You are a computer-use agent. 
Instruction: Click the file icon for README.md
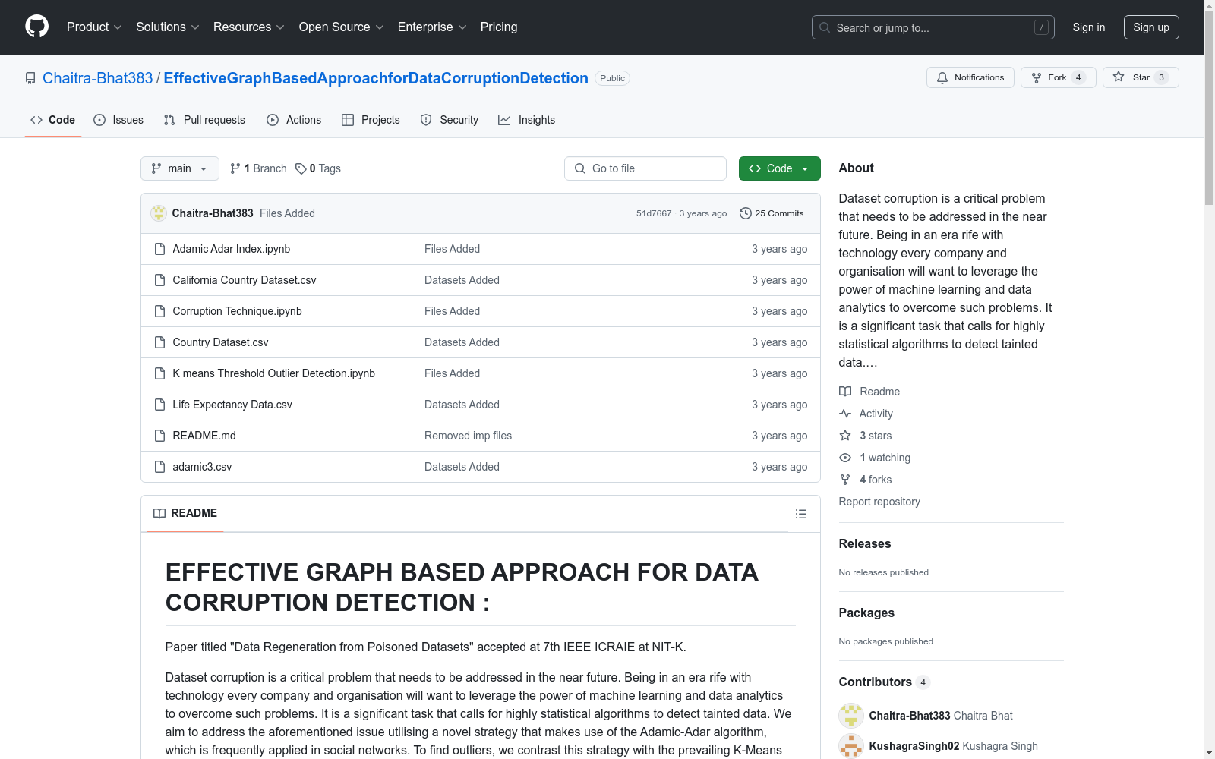(159, 436)
